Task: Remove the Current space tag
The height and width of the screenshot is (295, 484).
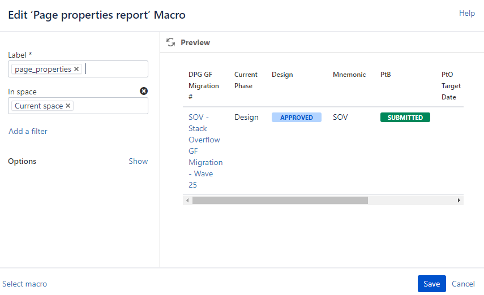Action: point(68,106)
